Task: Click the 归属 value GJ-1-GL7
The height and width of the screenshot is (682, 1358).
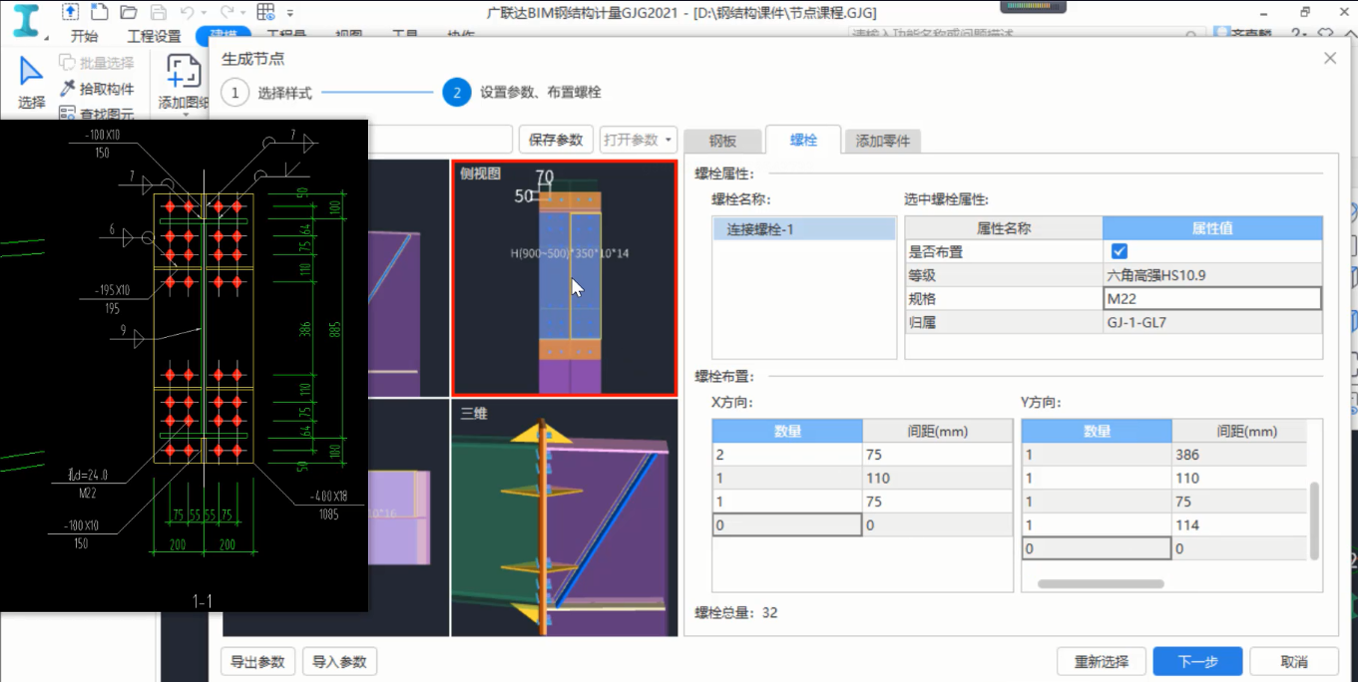Action: coord(1212,322)
